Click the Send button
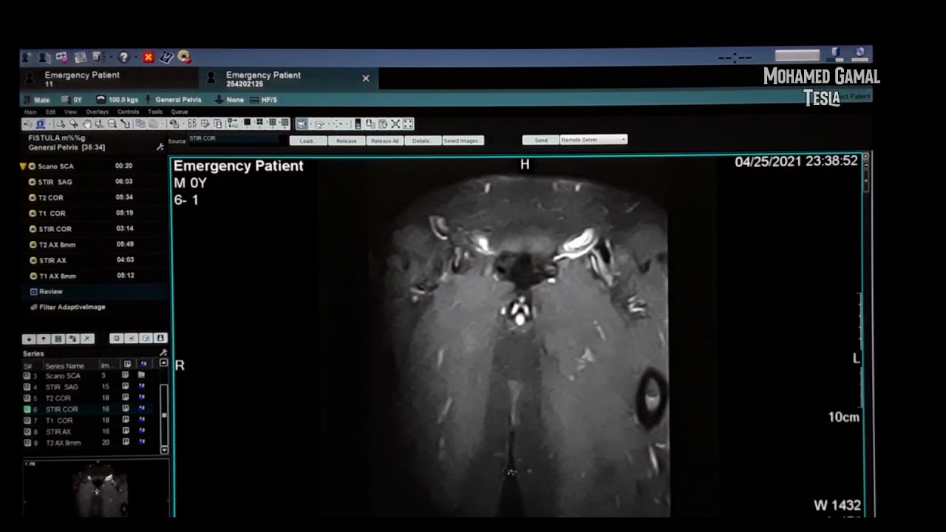946x532 pixels. click(x=541, y=140)
